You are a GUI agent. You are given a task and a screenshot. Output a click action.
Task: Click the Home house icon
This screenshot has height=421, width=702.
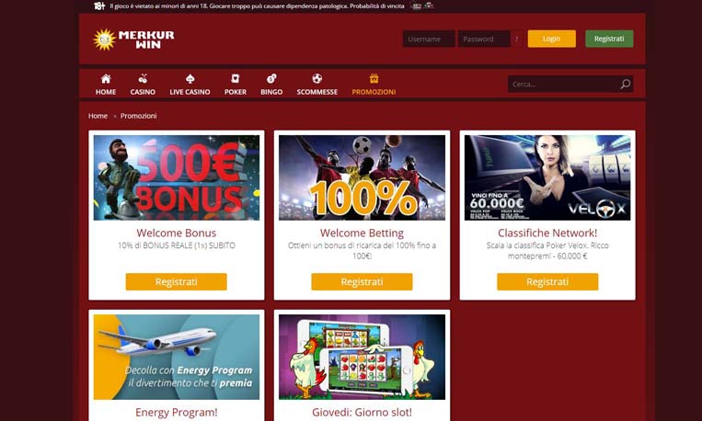click(106, 79)
